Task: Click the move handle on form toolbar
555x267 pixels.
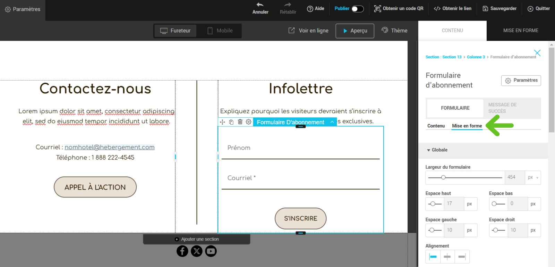Action: (x=222, y=122)
